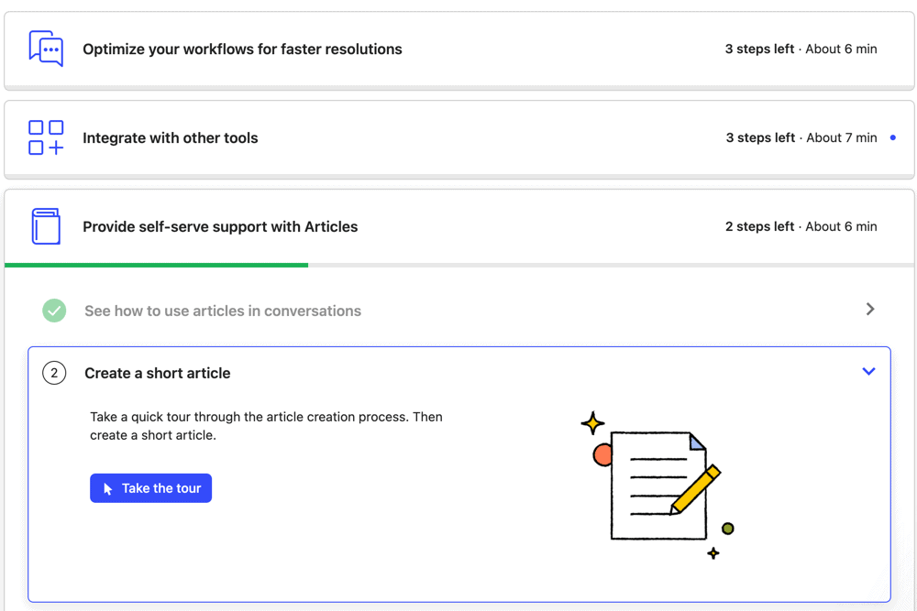The image size is (917, 611).
Task: Click the Articles book icon
Action: (46, 226)
